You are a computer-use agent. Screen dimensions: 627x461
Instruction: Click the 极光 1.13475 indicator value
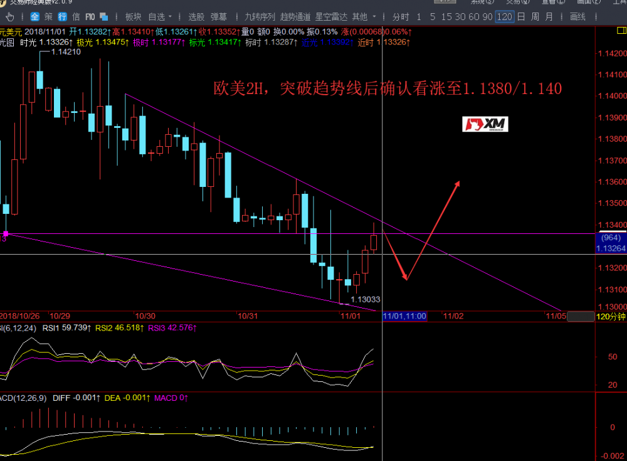[x=103, y=42]
